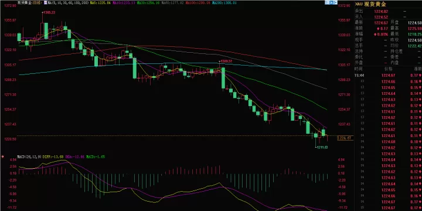Select the green MACD:-1.65 value
This screenshot has width=422, height=211.
[x=96, y=156]
